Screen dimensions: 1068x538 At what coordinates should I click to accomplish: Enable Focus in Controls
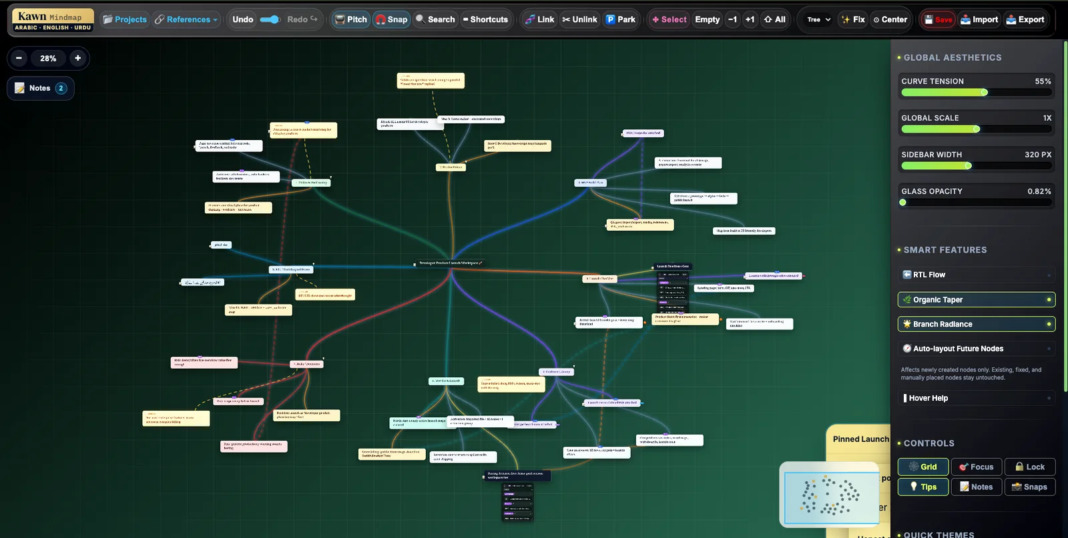tap(977, 467)
